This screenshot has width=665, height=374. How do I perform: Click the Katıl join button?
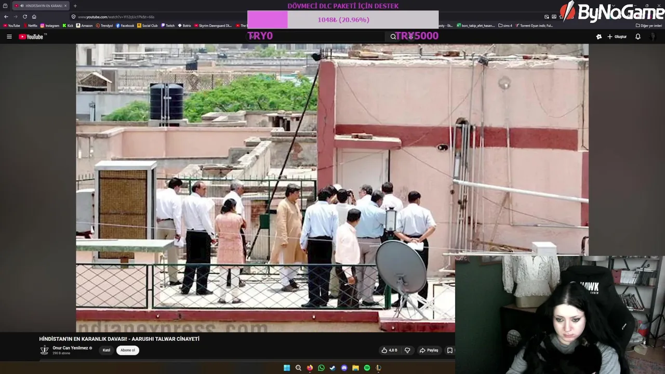click(x=106, y=350)
